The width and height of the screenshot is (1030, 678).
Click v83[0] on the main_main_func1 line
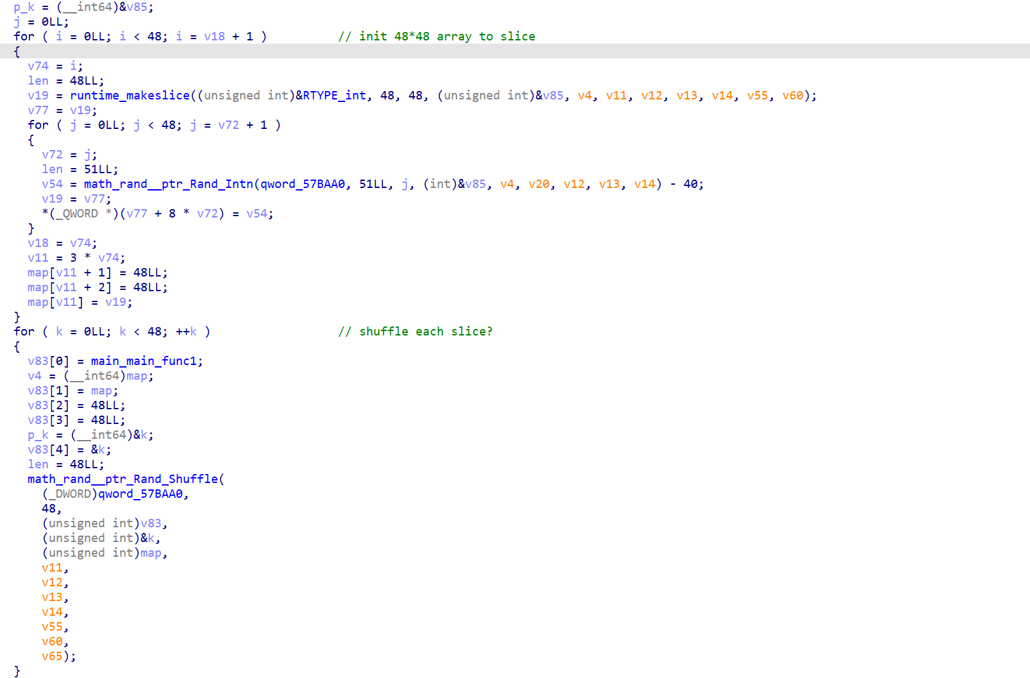(49, 361)
